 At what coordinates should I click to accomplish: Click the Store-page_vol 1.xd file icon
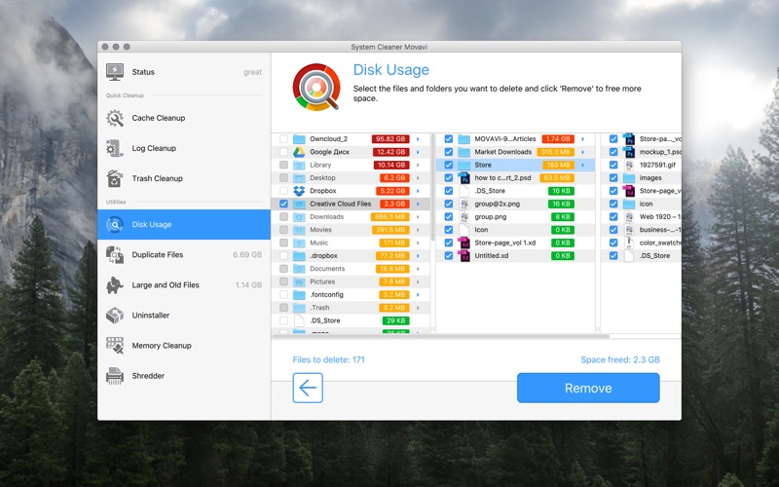tap(464, 243)
